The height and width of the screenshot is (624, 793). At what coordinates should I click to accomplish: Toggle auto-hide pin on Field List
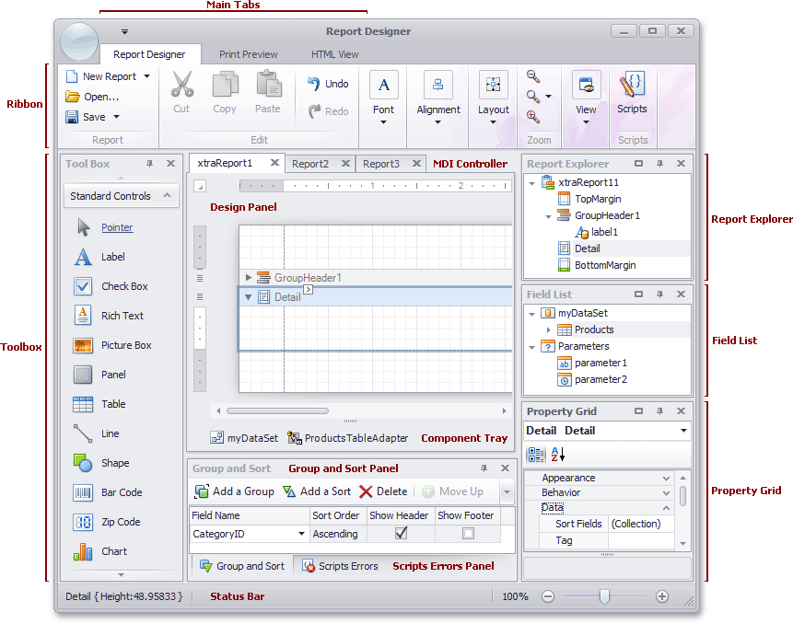(x=660, y=295)
